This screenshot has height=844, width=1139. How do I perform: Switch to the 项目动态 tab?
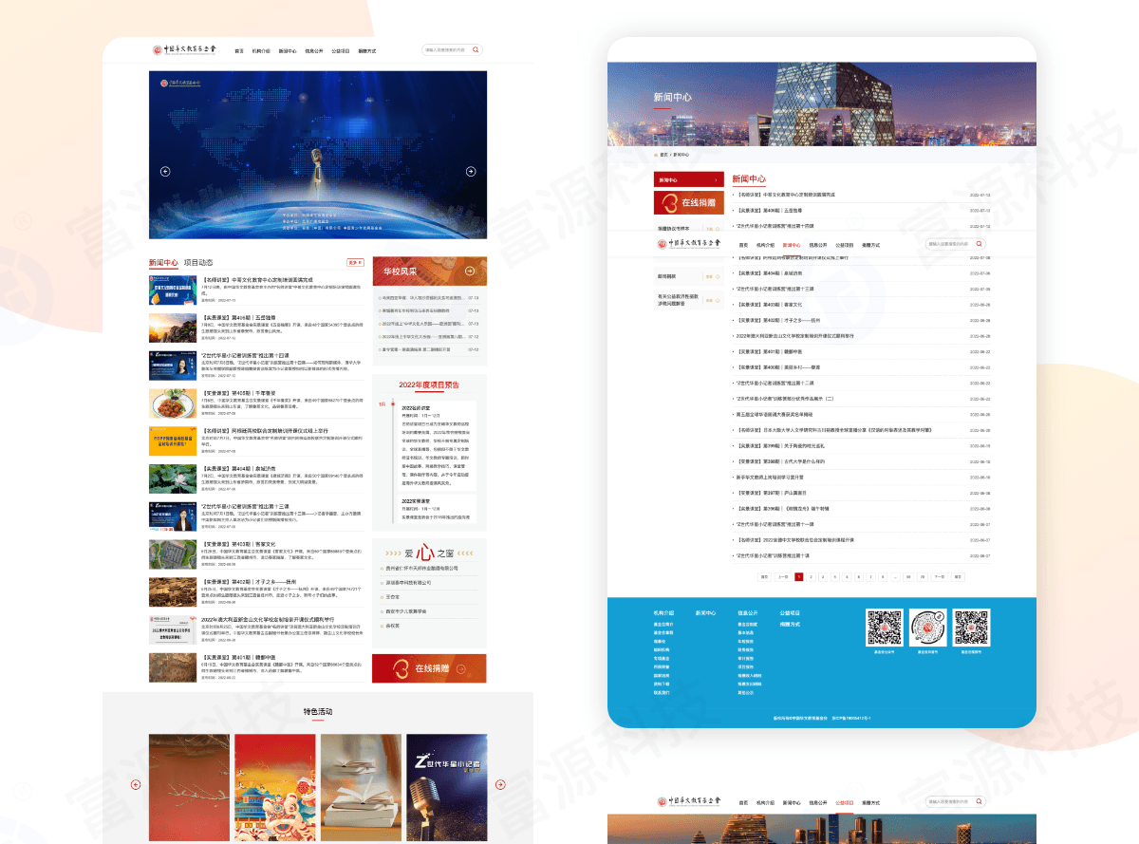pyautogui.click(x=198, y=263)
